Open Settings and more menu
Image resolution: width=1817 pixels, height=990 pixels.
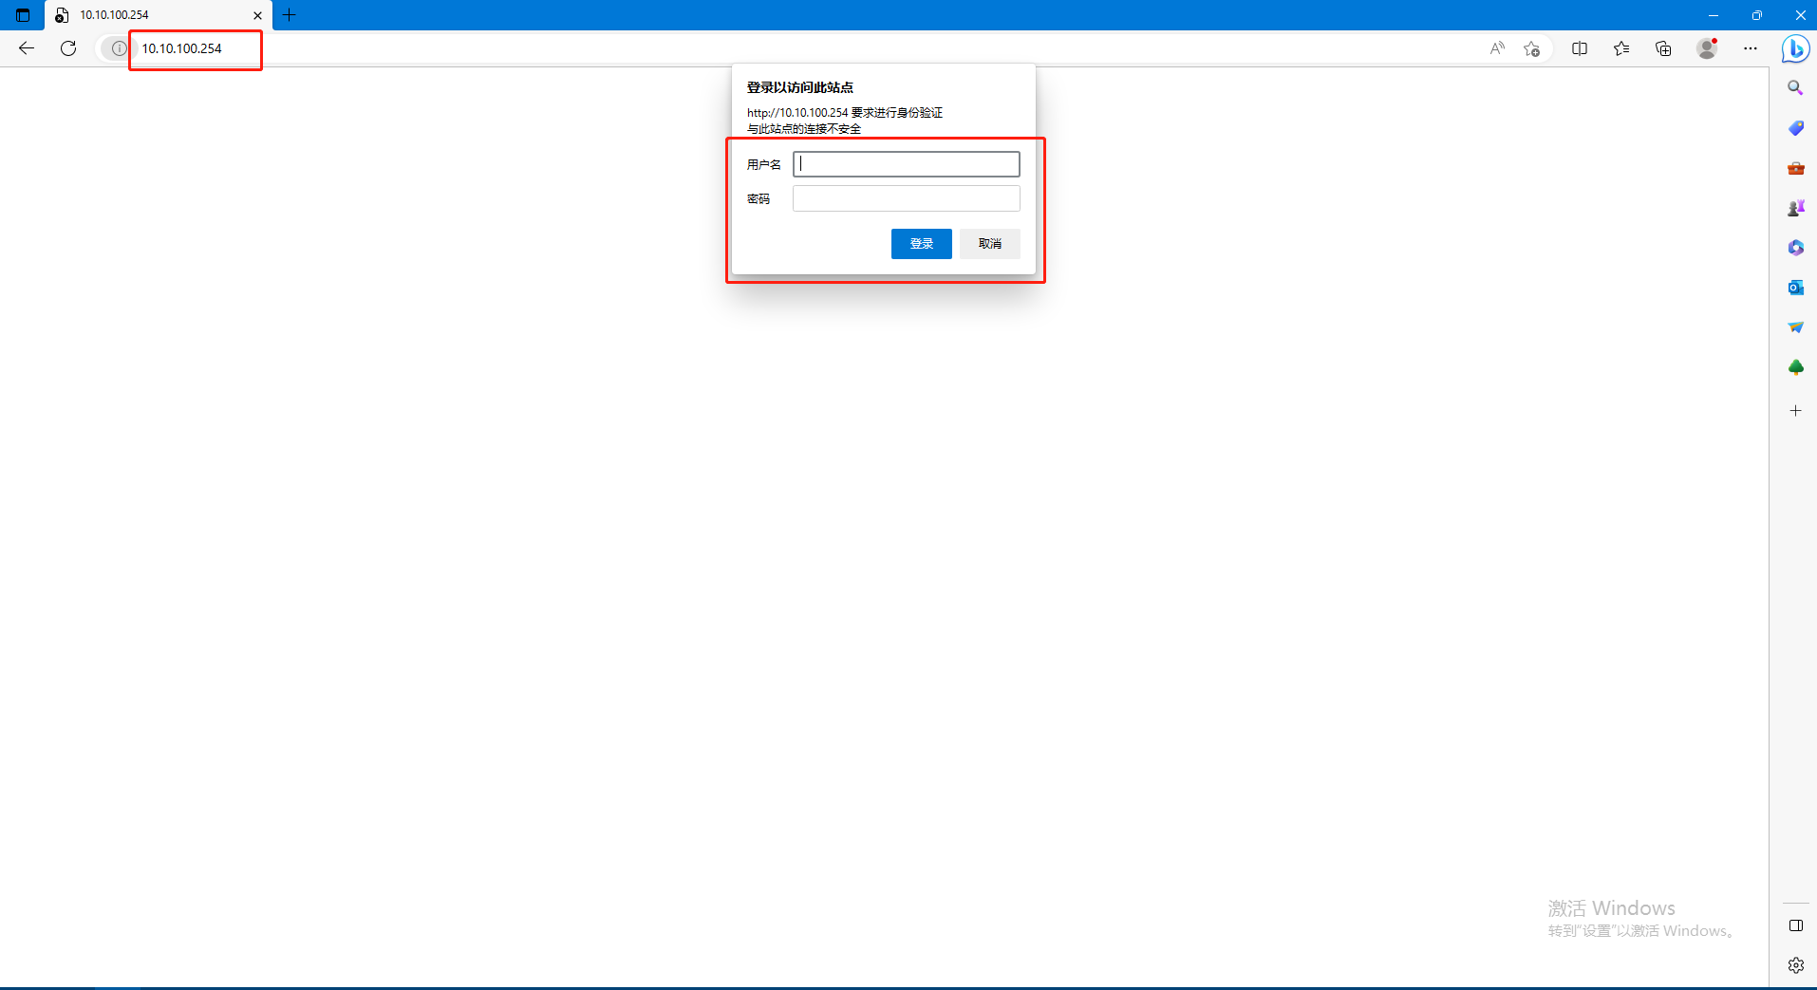click(x=1751, y=48)
